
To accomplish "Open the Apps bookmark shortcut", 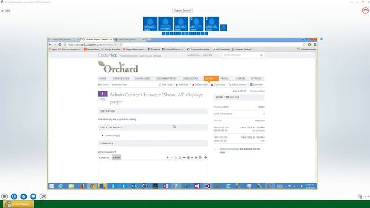I will (53, 49).
